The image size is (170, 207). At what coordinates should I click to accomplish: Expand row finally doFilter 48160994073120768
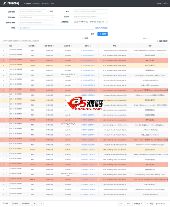(x=3, y=155)
